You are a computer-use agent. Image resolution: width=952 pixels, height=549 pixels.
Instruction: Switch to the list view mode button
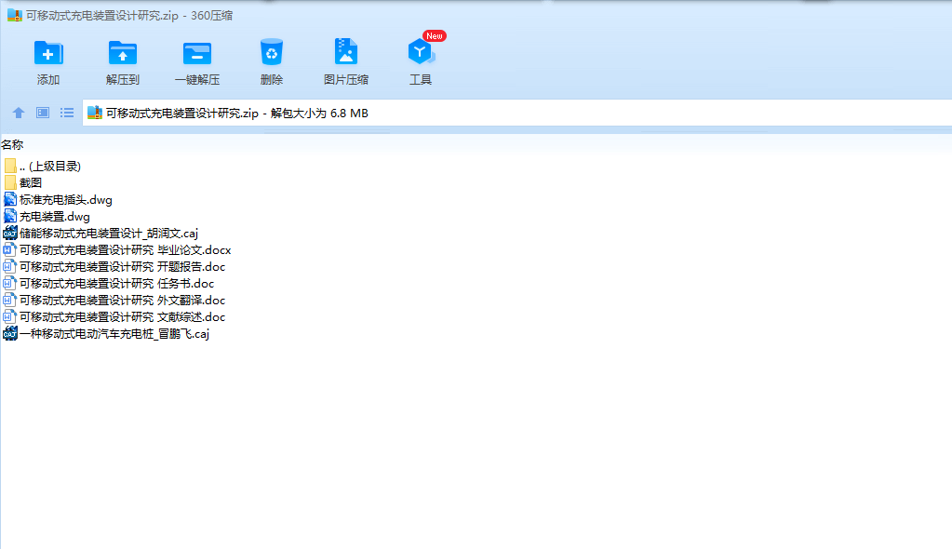point(67,113)
